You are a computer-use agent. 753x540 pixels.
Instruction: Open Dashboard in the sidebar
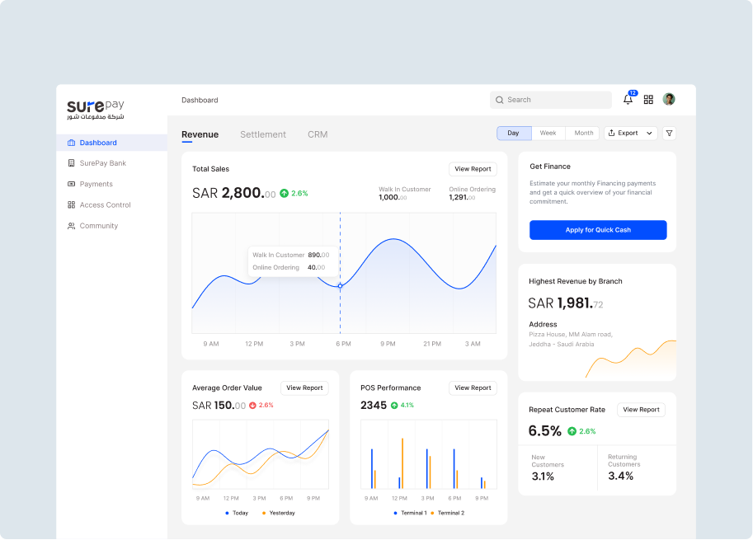coord(112,143)
